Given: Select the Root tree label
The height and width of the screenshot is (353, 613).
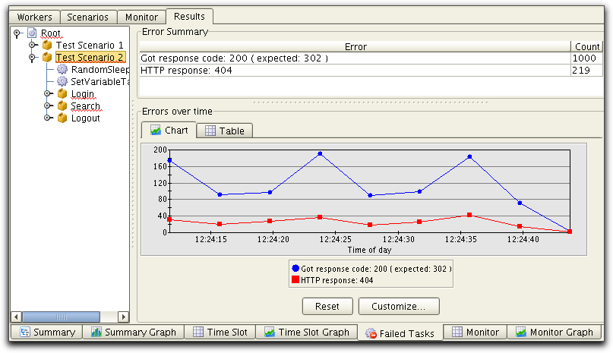Looking at the screenshot, I should (x=51, y=33).
